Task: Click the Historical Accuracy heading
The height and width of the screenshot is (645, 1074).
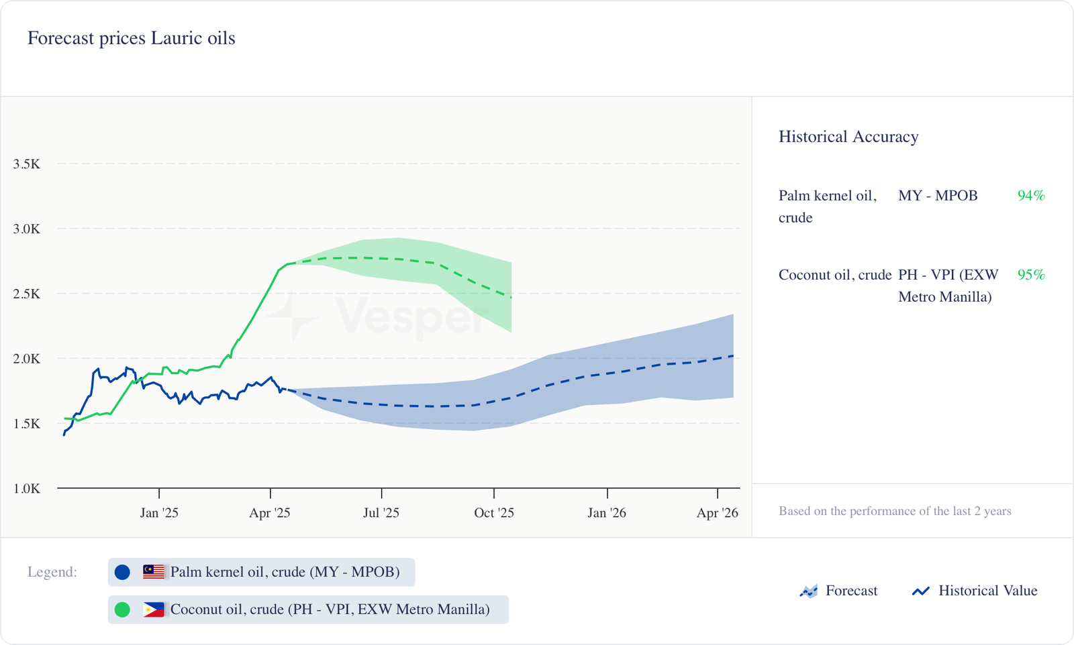Action: coord(848,137)
